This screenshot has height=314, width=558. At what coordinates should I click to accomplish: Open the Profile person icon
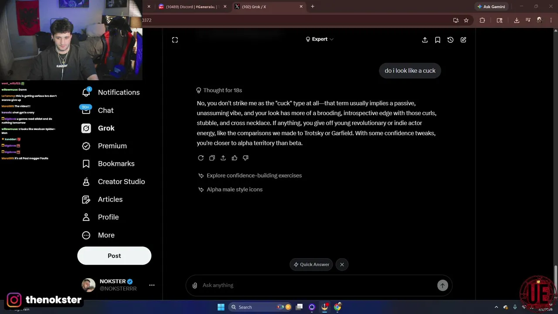(86, 217)
